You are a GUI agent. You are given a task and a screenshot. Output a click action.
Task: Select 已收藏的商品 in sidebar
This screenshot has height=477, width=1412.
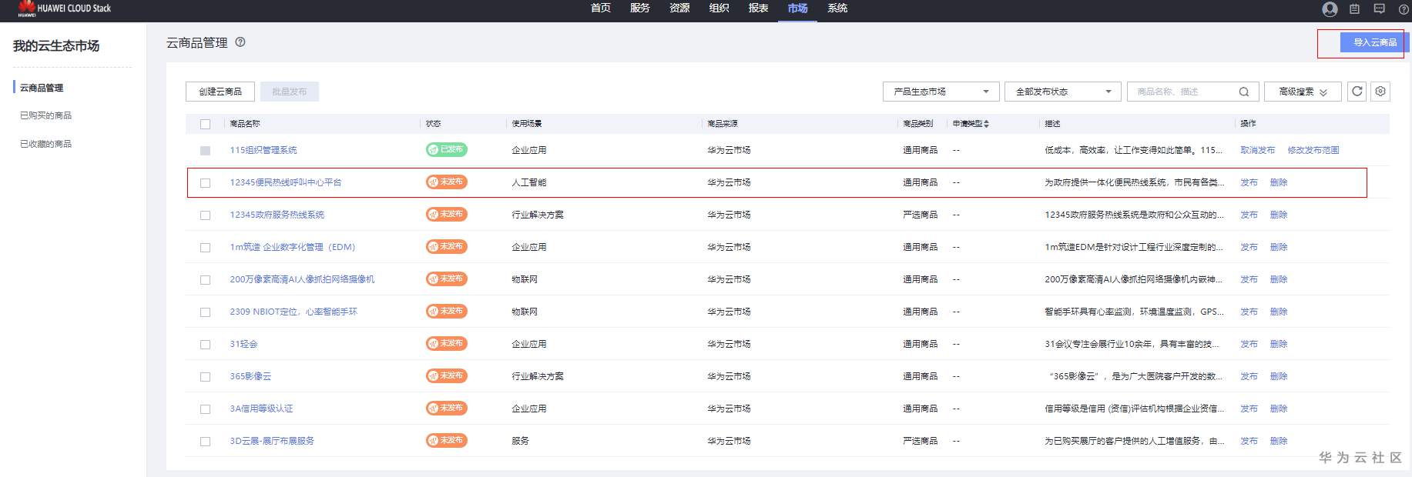tap(45, 144)
